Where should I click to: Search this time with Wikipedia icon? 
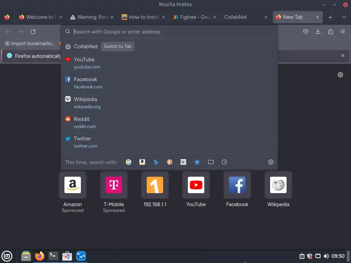[183, 162]
